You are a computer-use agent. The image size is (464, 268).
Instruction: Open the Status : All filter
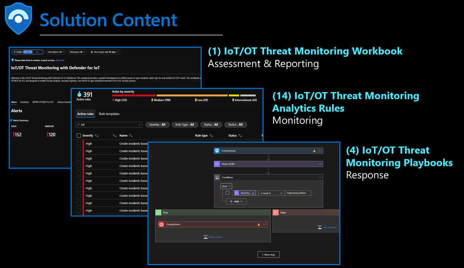click(211, 124)
